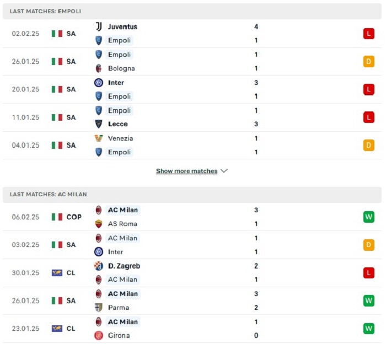The height and width of the screenshot is (344, 386).
Task: Click the Italy flag beside COP competition
Action: click(57, 217)
